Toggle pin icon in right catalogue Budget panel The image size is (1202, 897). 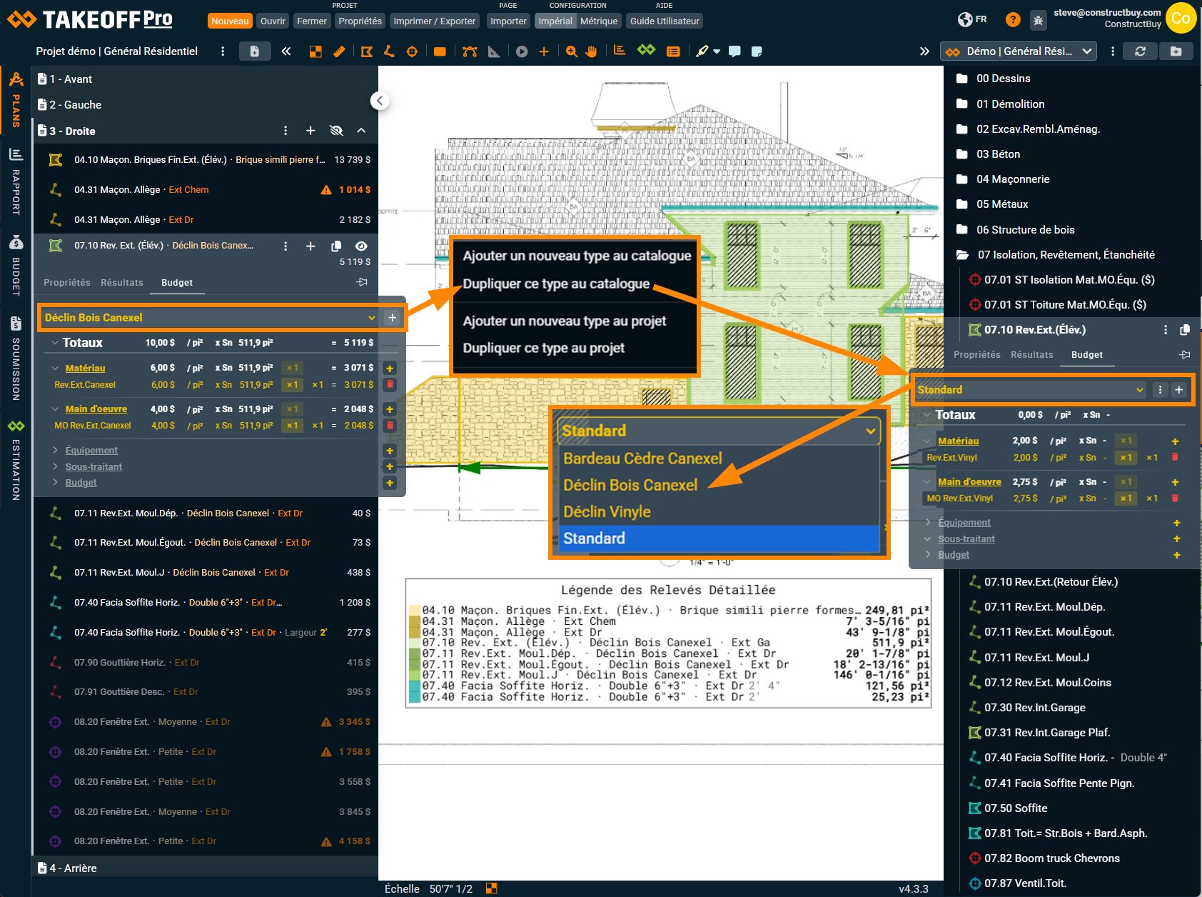click(1185, 354)
